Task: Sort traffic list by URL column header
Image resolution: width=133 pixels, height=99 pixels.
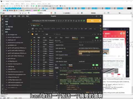Action: click(x=50, y=38)
